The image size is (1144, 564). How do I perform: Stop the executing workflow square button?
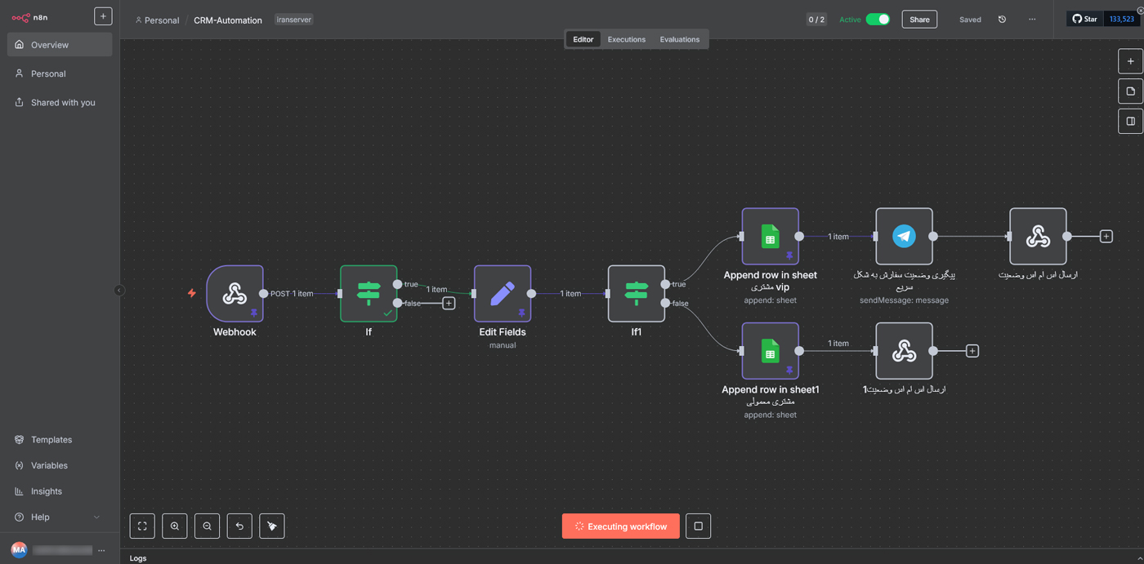coord(698,526)
